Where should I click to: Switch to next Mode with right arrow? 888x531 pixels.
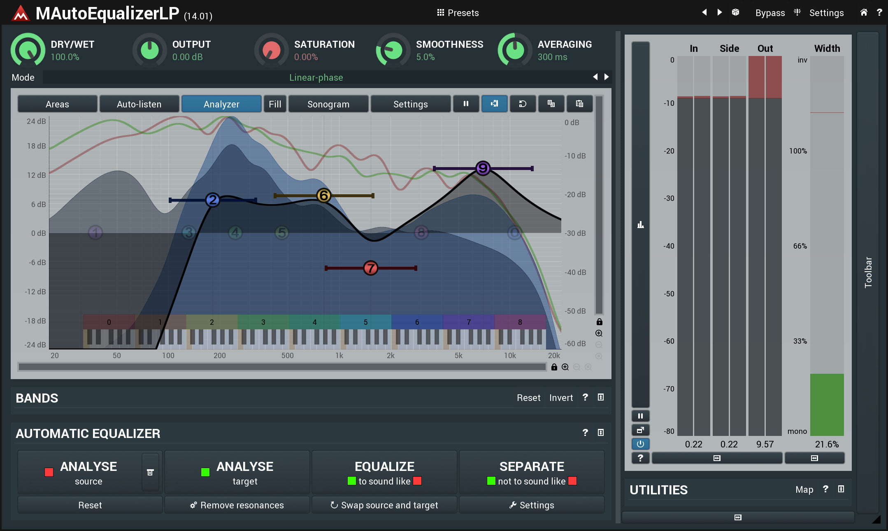tap(607, 77)
